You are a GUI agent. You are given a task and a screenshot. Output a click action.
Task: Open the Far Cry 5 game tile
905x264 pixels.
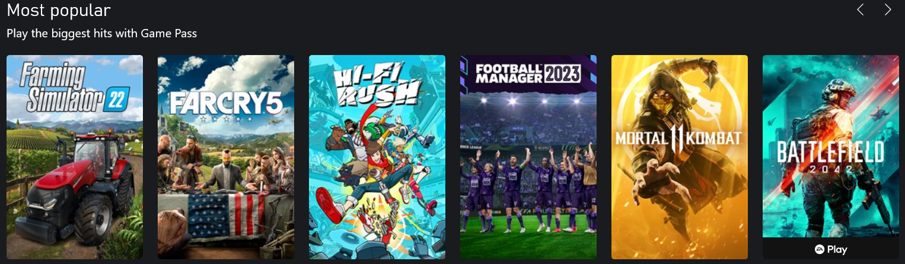pyautogui.click(x=226, y=157)
